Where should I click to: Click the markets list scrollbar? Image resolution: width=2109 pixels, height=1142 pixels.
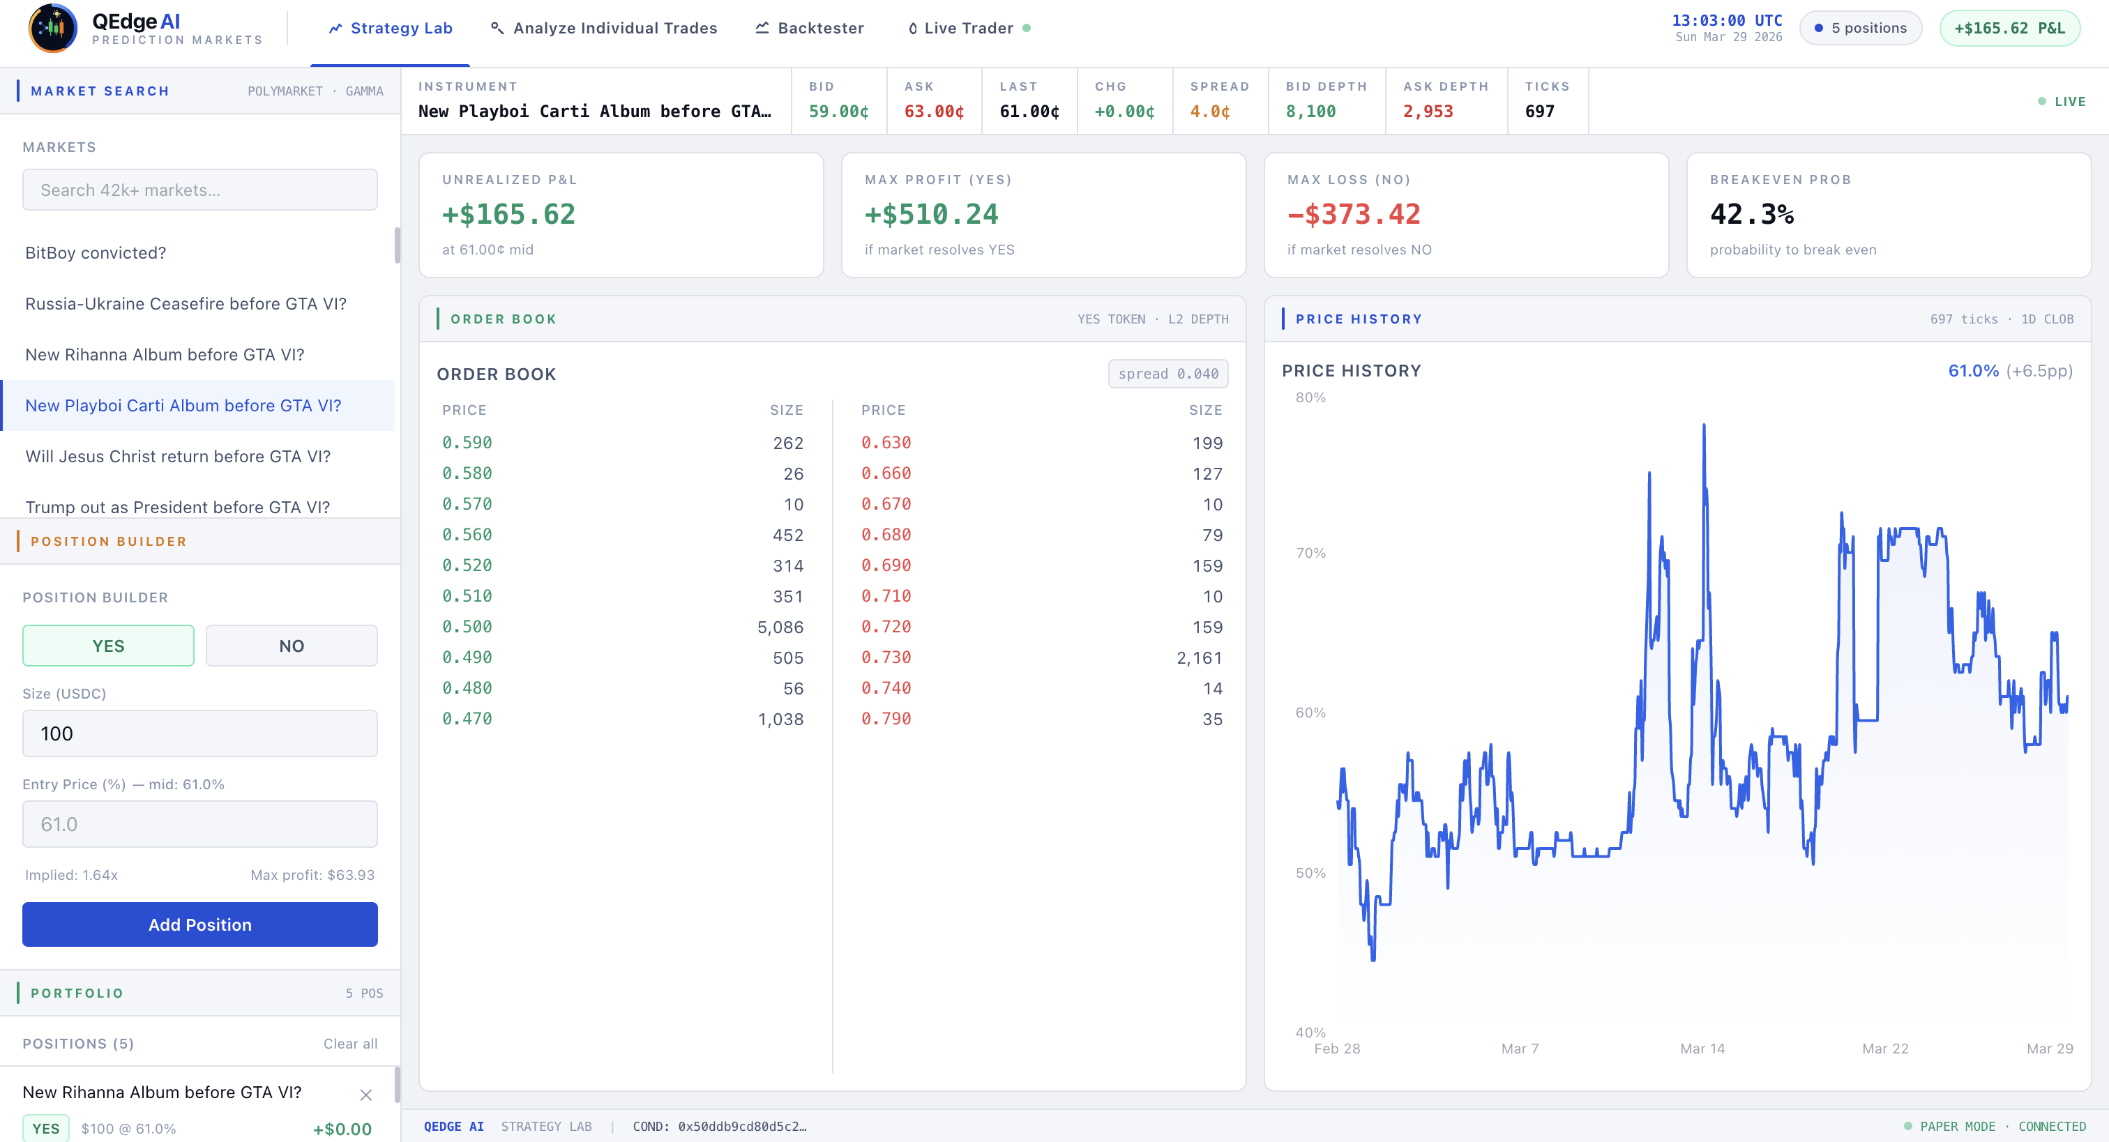[397, 245]
